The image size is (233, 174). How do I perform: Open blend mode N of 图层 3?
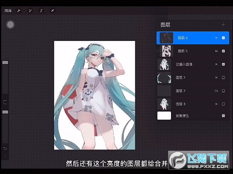[216, 104]
